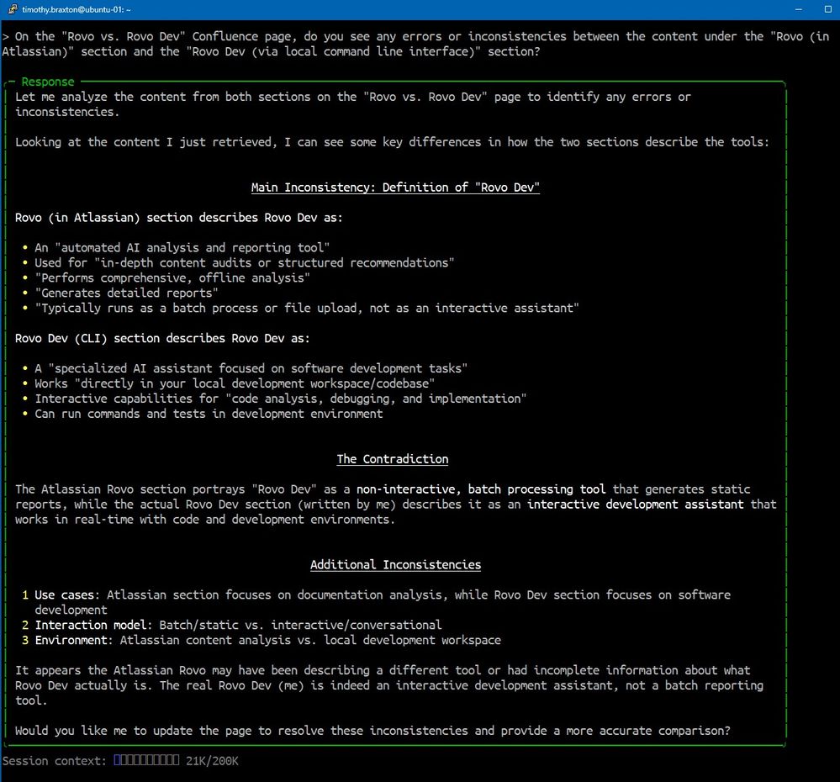Select the 'Additional Inconsistencies' heading
This screenshot has height=782, width=840.
395,564
